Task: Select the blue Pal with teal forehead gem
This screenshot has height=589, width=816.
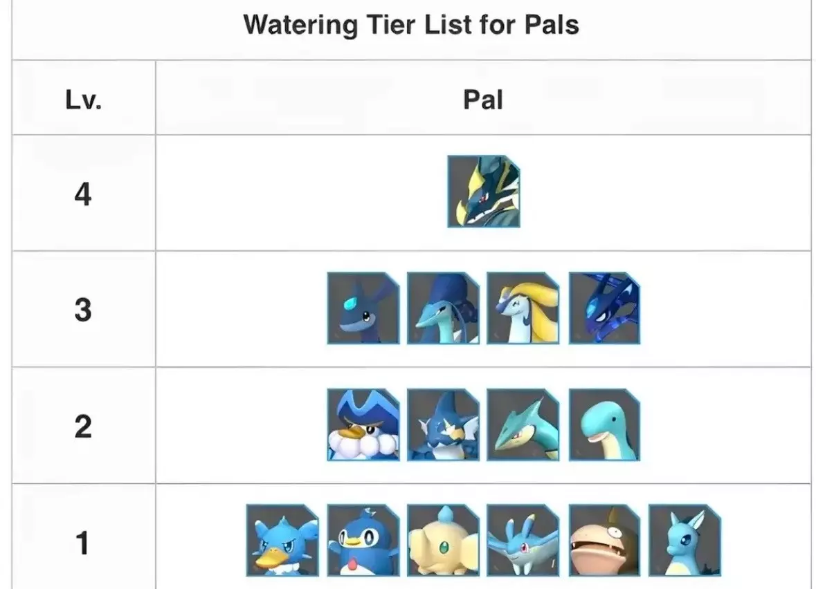Action: click(x=363, y=308)
